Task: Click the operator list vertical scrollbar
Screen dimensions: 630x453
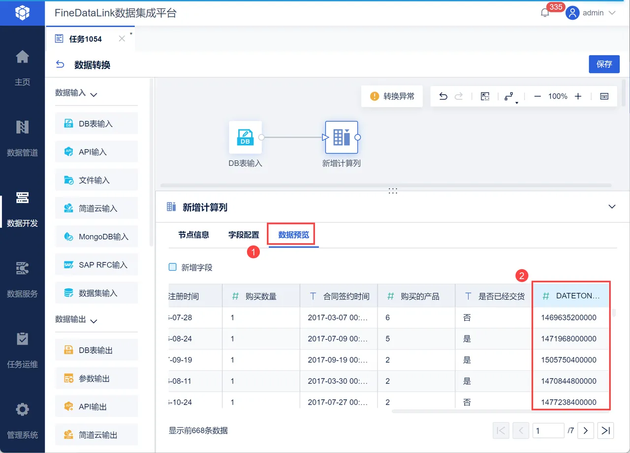Action: (152, 162)
